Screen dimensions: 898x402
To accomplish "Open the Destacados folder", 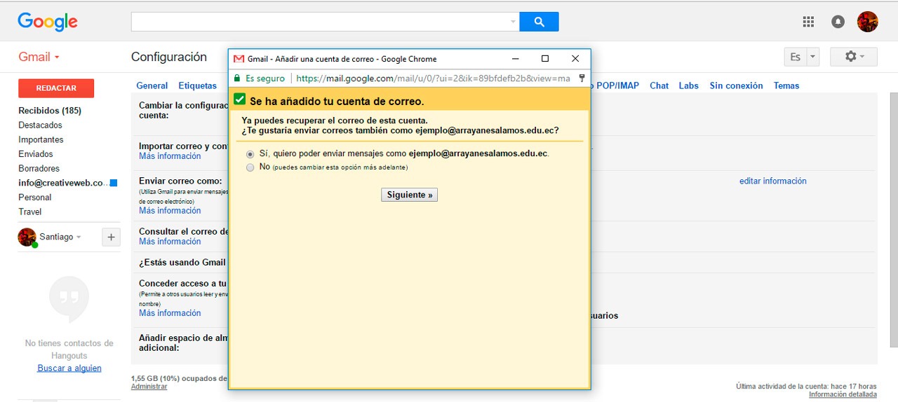I will click(x=40, y=125).
